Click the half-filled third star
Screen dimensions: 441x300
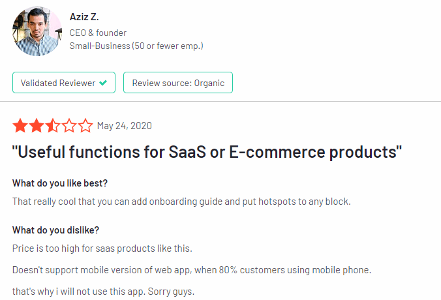(53, 126)
